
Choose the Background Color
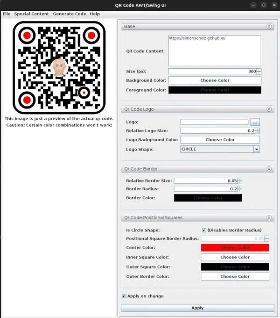coord(215,80)
